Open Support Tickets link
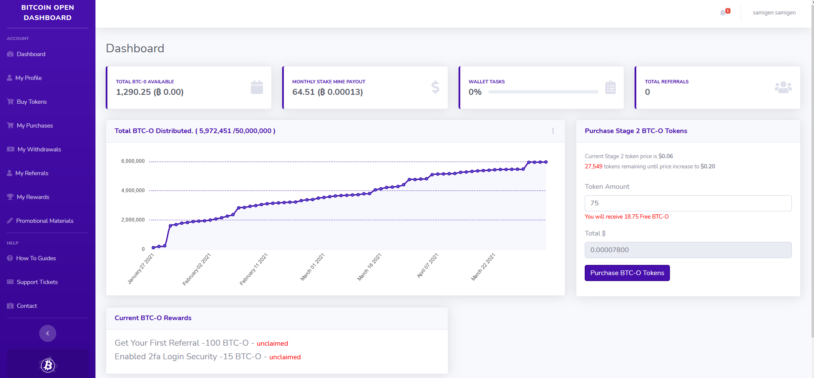The image size is (814, 378). click(37, 282)
